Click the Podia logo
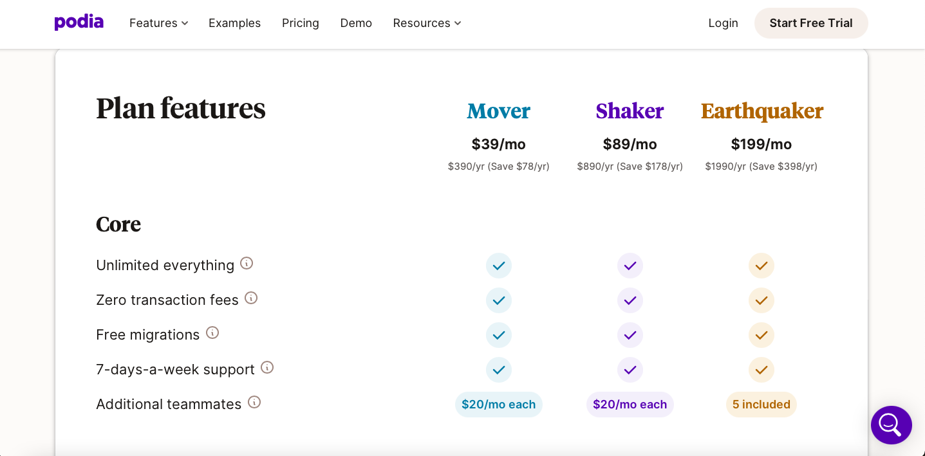Image resolution: width=925 pixels, height=456 pixels. (79, 23)
